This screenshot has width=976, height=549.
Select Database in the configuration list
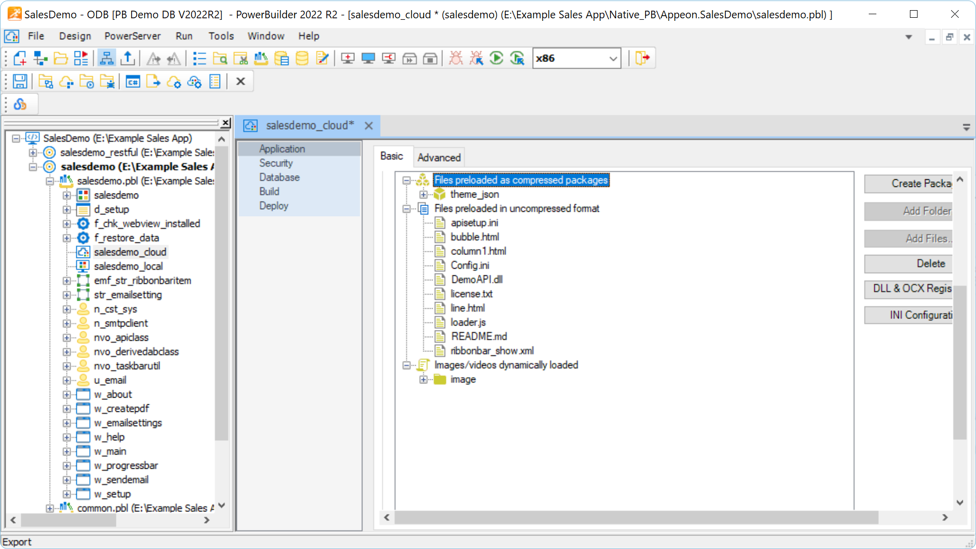[x=279, y=177]
